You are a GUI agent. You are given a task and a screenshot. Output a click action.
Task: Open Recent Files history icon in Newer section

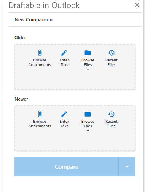[112, 114]
